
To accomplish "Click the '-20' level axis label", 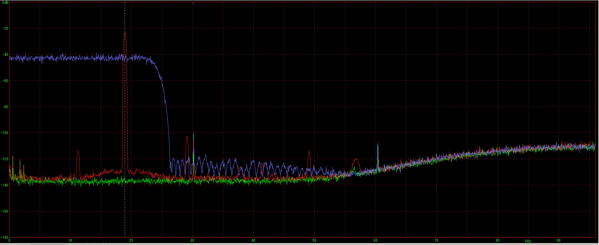I will (5, 28).
